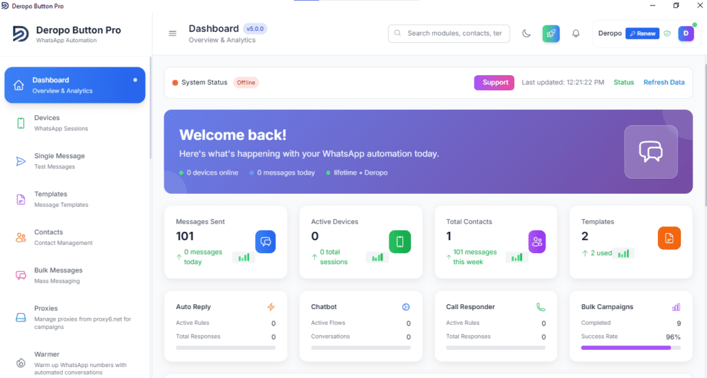
Task: Select Proxies from the sidebar menu
Action: pos(75,317)
